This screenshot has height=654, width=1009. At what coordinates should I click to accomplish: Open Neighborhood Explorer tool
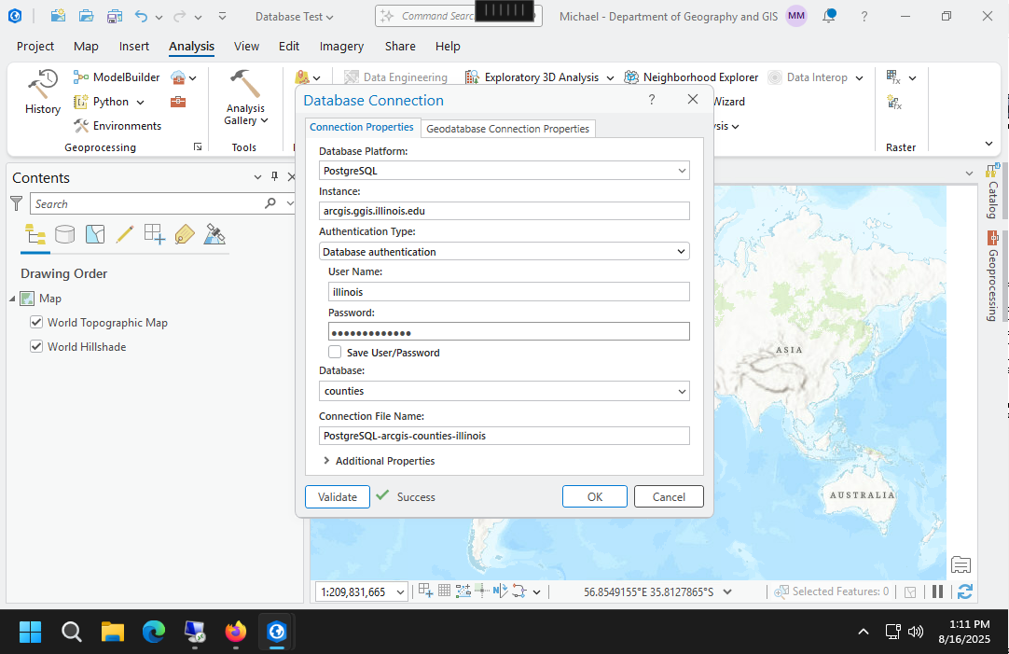coord(691,77)
